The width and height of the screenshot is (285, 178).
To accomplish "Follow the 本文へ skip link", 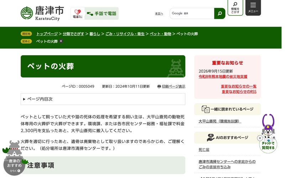I will click(x=159, y=14).
